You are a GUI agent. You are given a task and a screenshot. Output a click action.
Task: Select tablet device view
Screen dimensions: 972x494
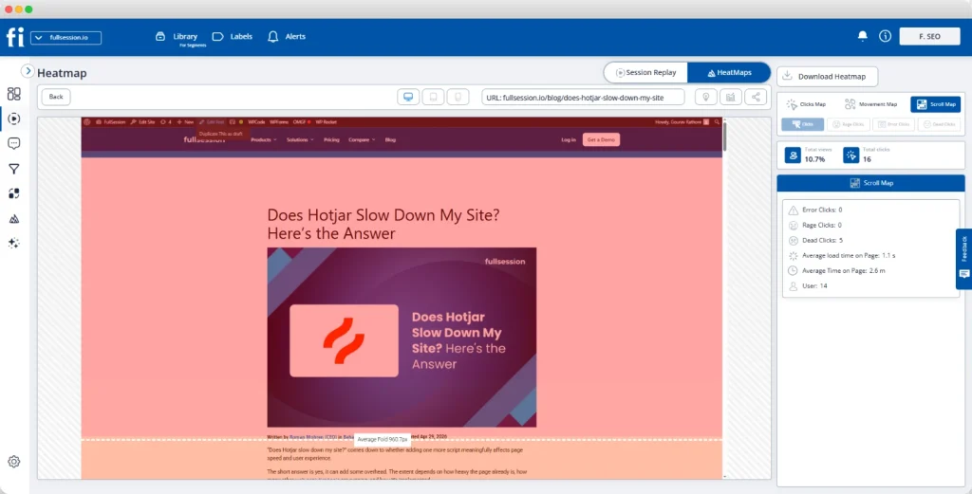[433, 98]
